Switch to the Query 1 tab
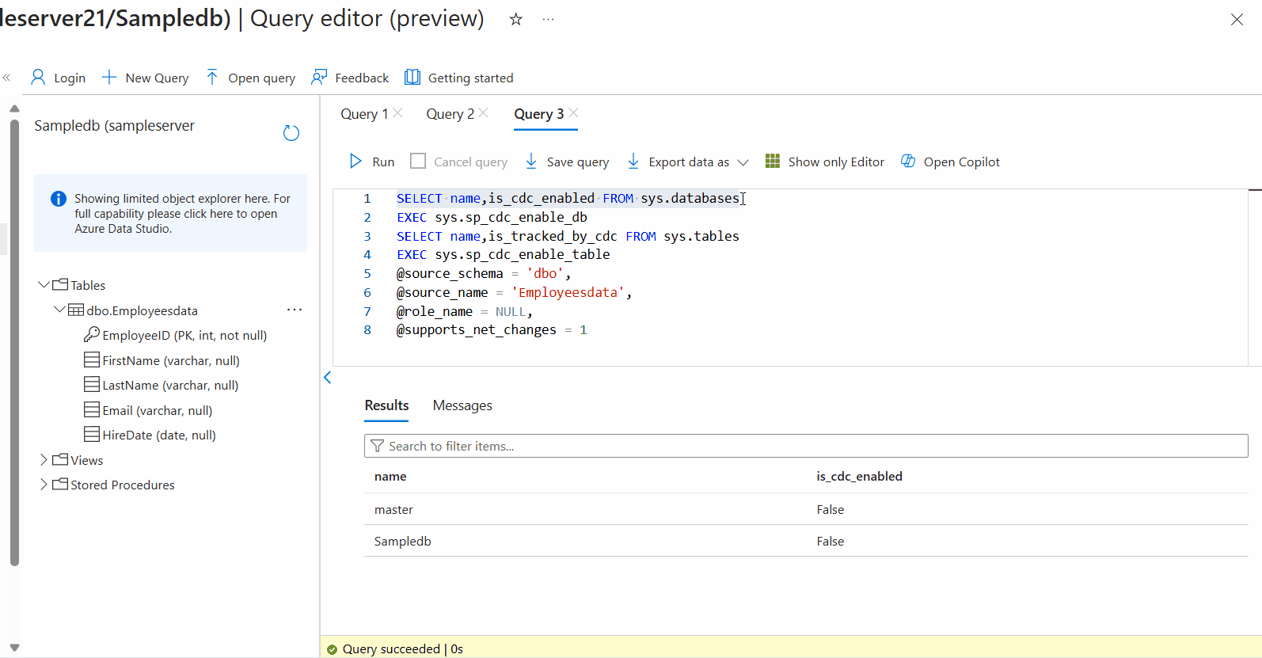Image resolution: width=1262 pixels, height=658 pixels. click(x=364, y=114)
